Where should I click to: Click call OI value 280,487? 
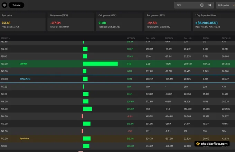point(188,64)
